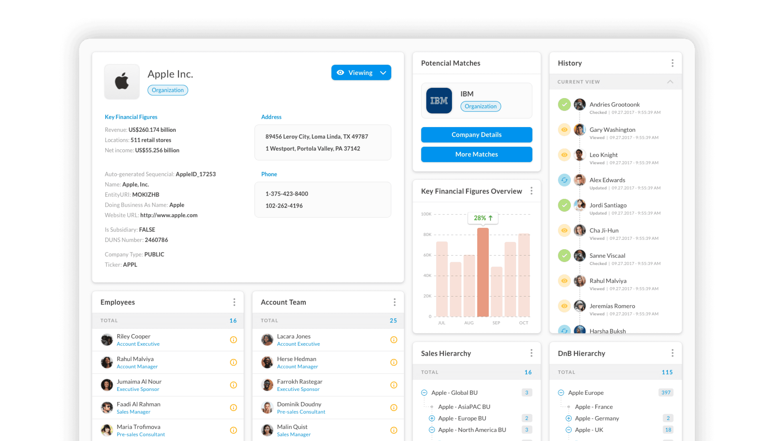Click the Company Details button
The height and width of the screenshot is (441, 774).
[x=476, y=135]
